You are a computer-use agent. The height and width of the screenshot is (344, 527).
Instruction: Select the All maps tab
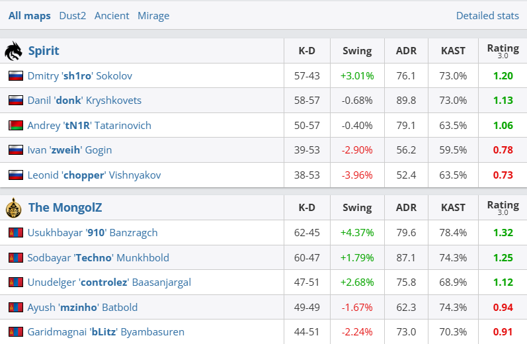(x=30, y=16)
